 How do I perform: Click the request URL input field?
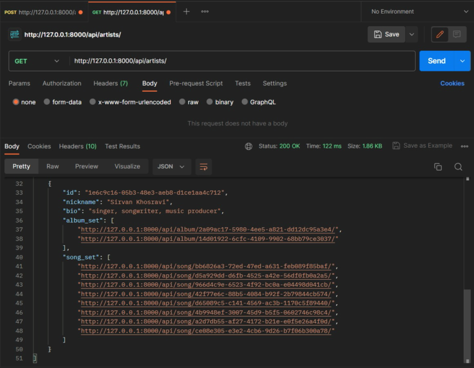[x=243, y=61]
